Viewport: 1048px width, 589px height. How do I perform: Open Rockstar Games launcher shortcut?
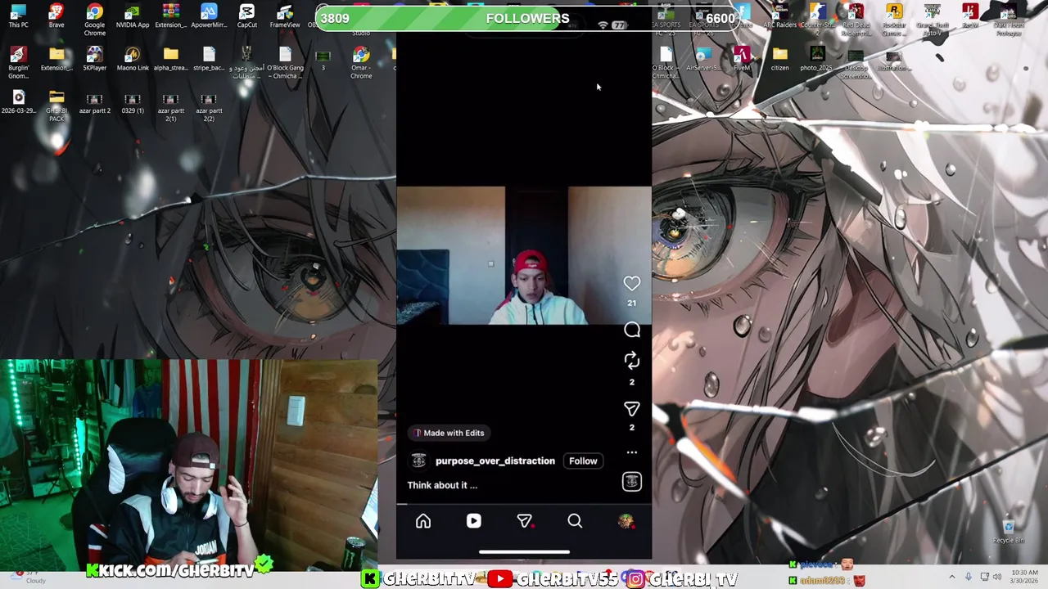(893, 20)
